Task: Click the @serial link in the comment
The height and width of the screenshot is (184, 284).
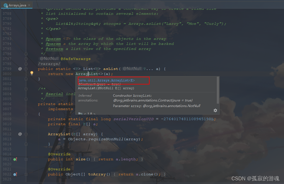Action: 54,93
